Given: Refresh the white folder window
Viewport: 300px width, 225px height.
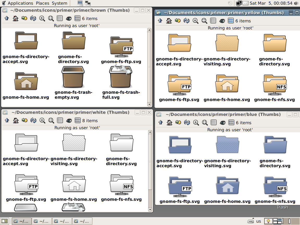Looking at the screenshot, I should [x=33, y=120].
